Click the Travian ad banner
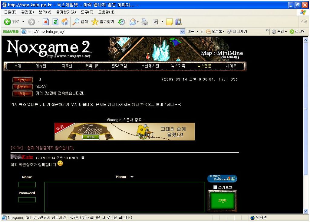 124,132
